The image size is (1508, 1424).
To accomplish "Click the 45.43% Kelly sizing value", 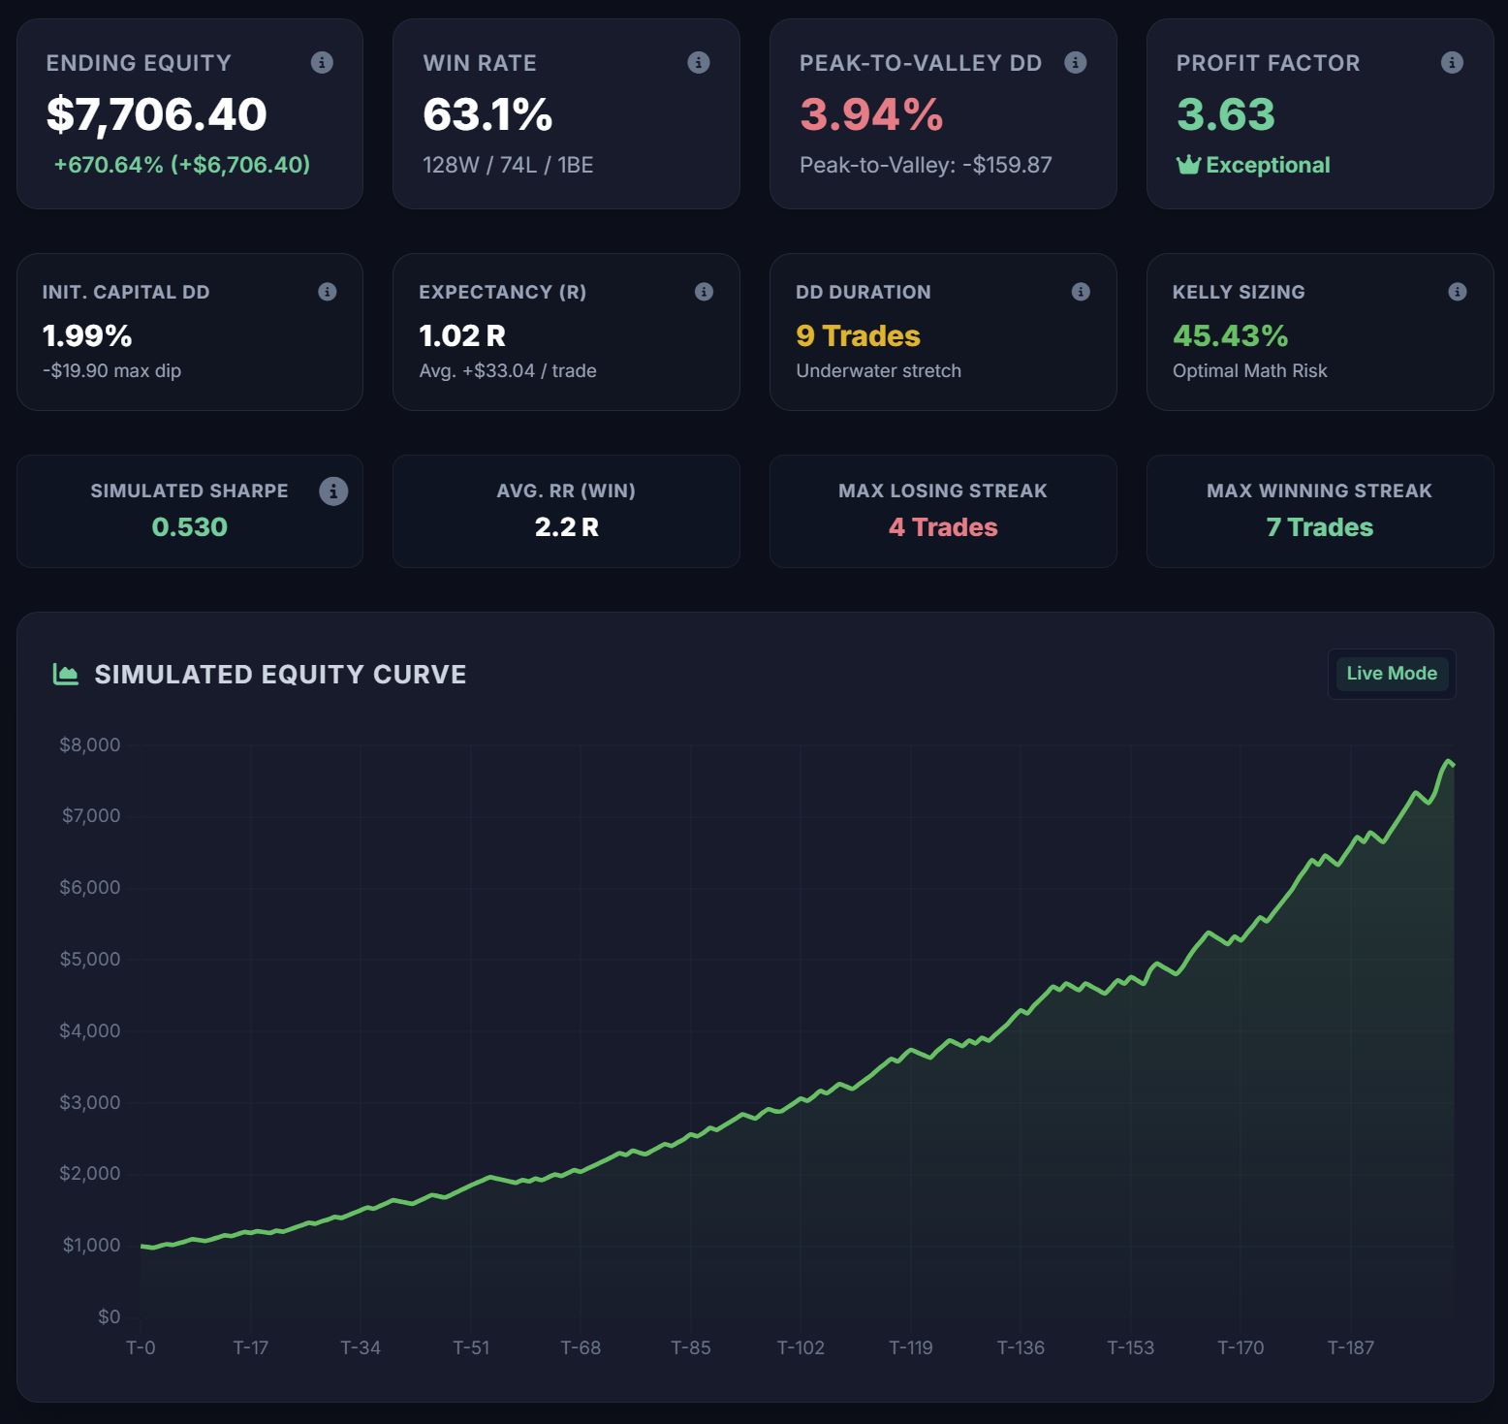I will coord(1230,335).
